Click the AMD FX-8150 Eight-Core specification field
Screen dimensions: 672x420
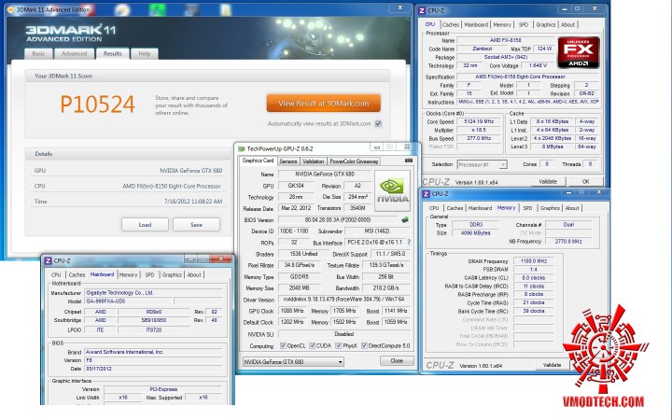coord(525,77)
